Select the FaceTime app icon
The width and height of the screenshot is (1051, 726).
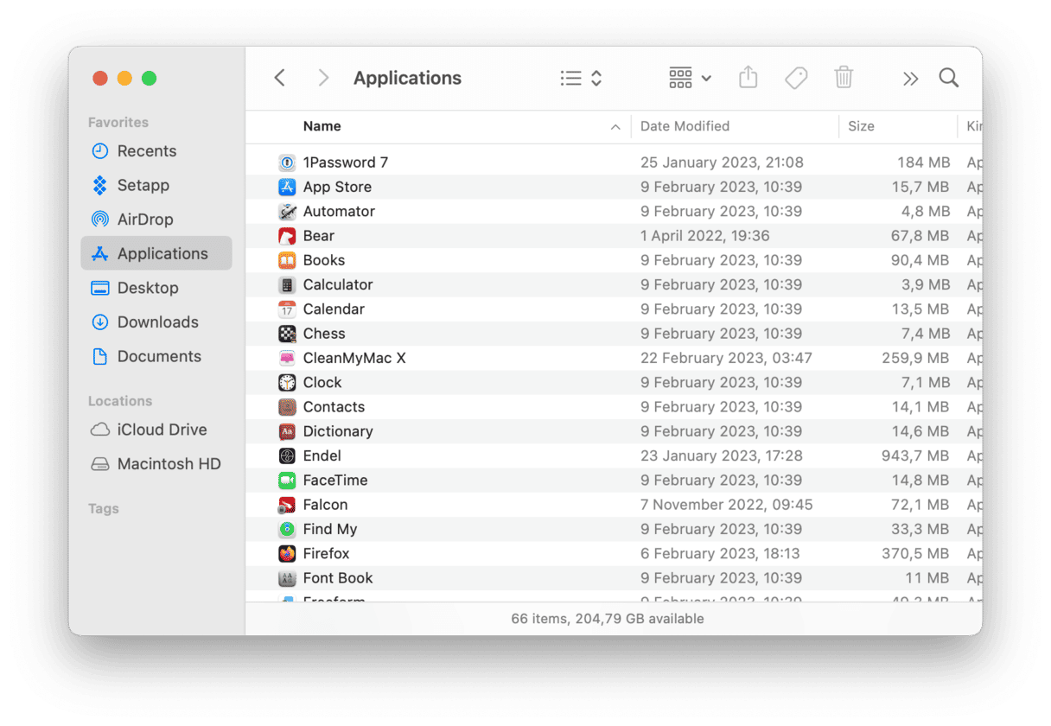(x=287, y=481)
